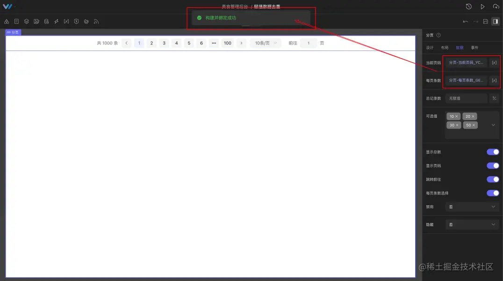Click the cloud publish icon
The width and height of the screenshot is (503, 281).
point(496,7)
